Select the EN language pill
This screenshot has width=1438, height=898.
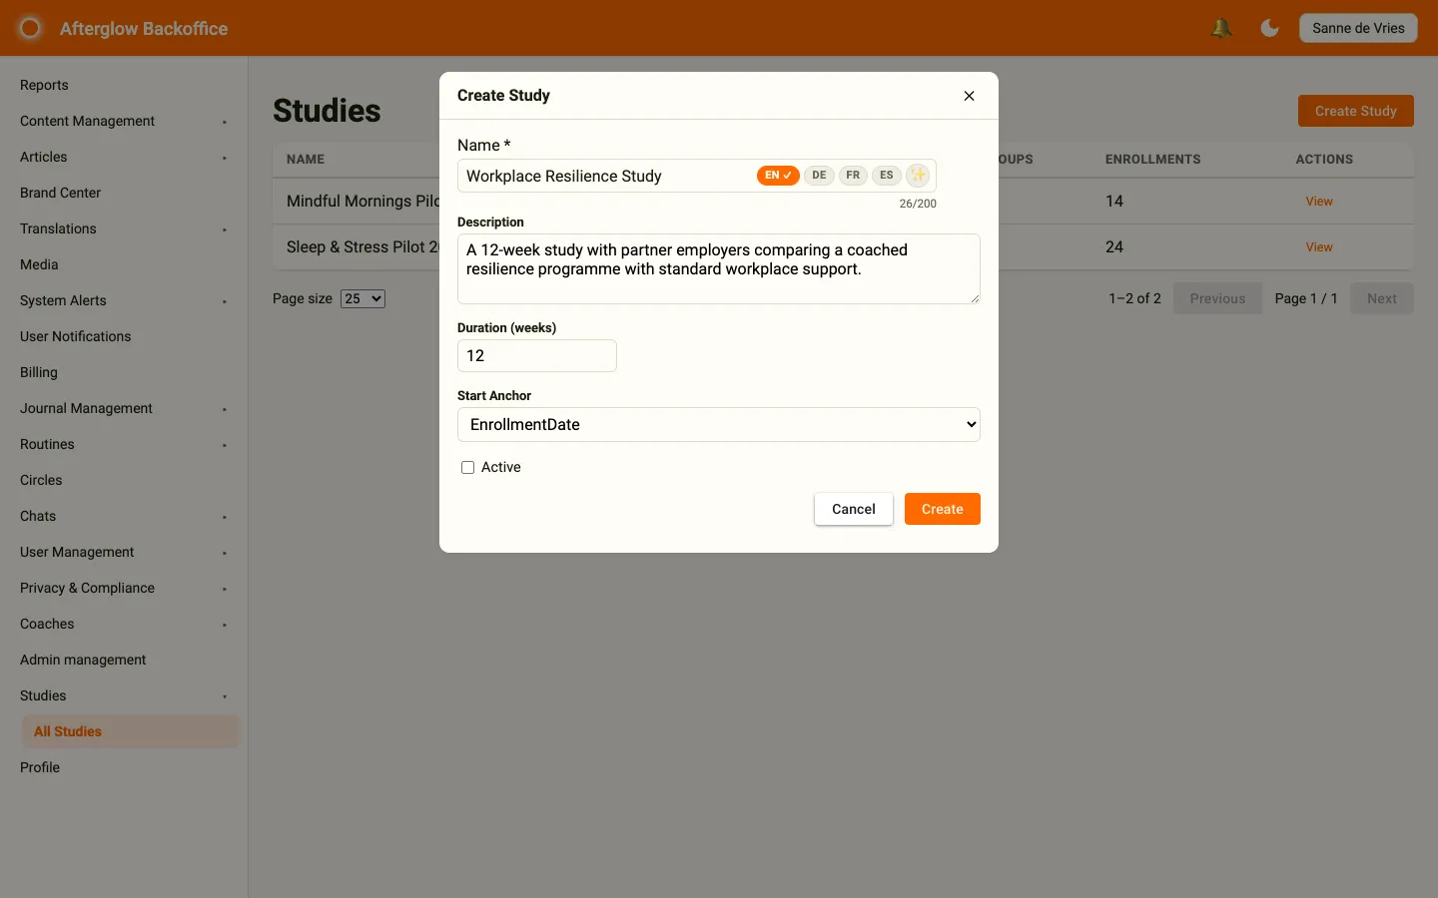point(778,176)
